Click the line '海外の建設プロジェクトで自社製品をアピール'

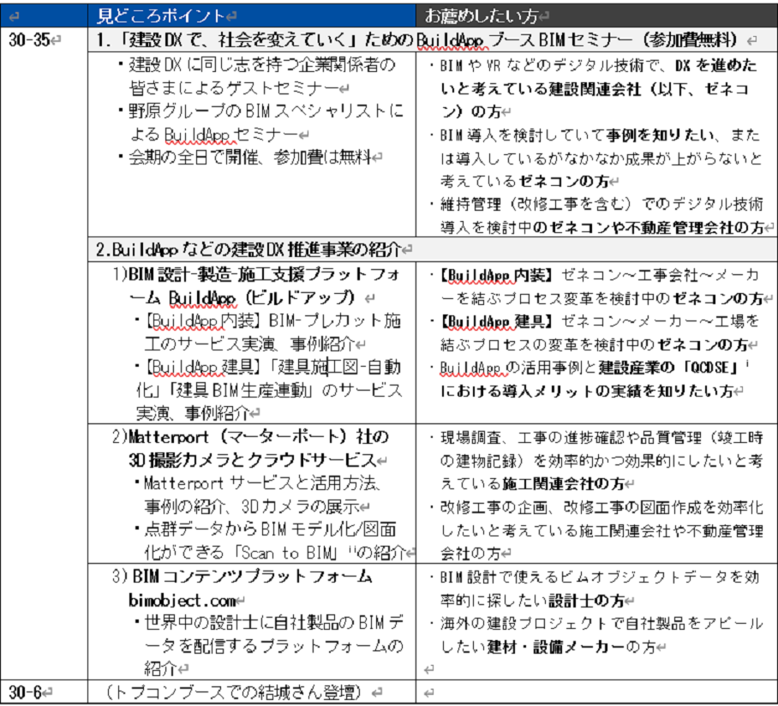pos(601,623)
